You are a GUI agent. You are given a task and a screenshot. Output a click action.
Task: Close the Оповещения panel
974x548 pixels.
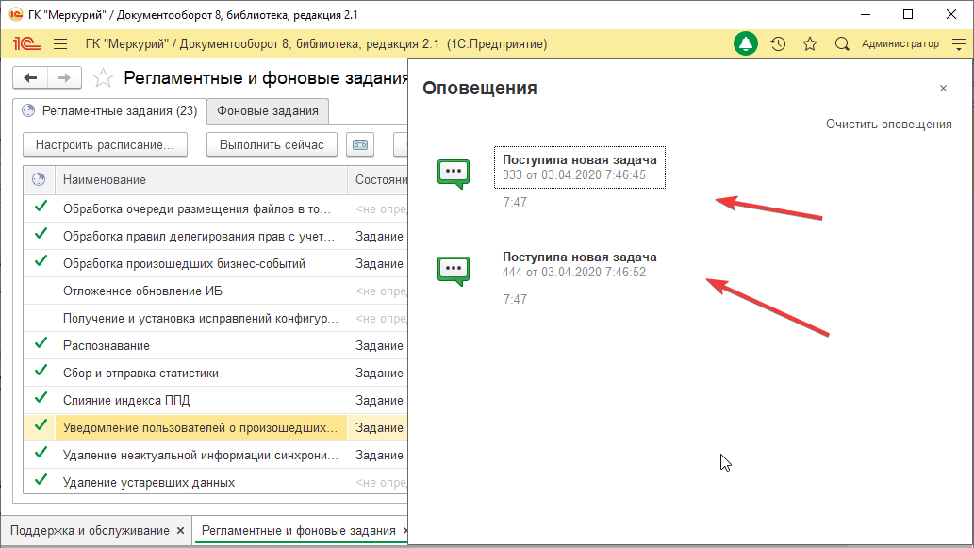[x=943, y=89]
